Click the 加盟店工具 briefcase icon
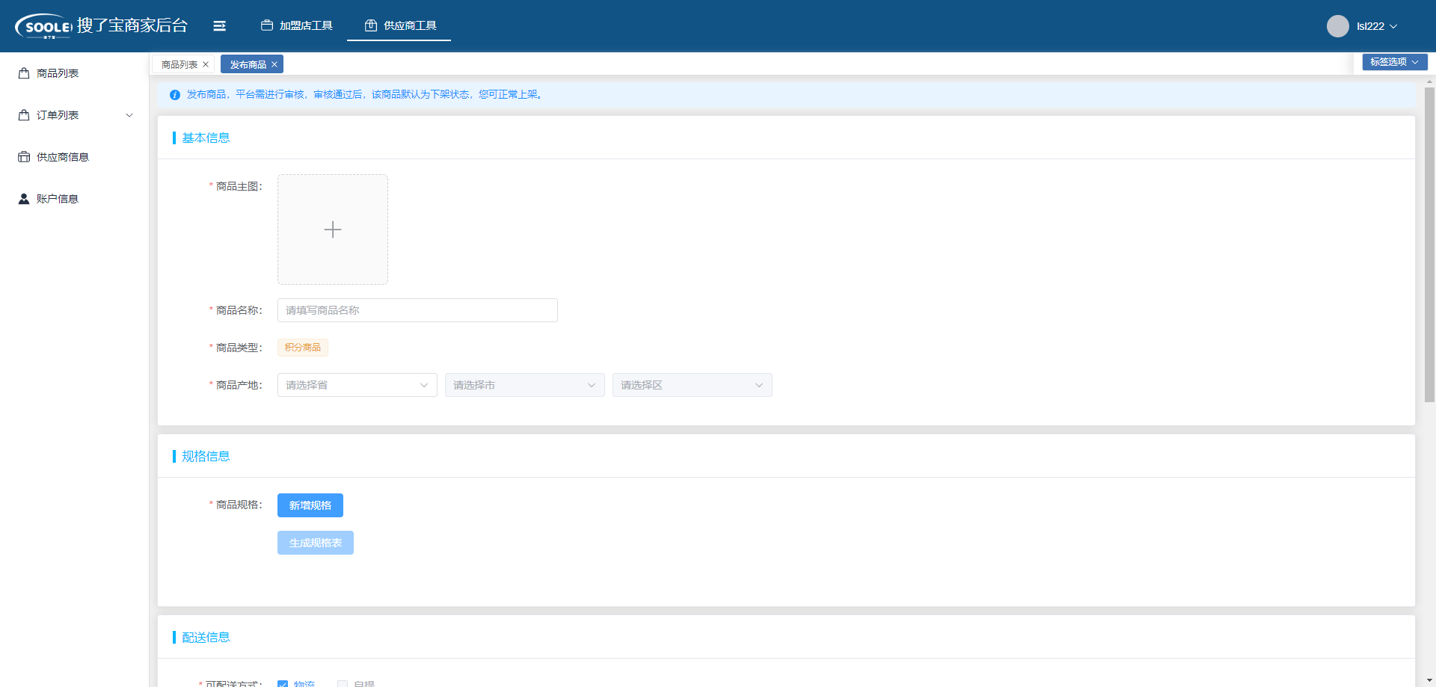1436x687 pixels. click(x=267, y=25)
